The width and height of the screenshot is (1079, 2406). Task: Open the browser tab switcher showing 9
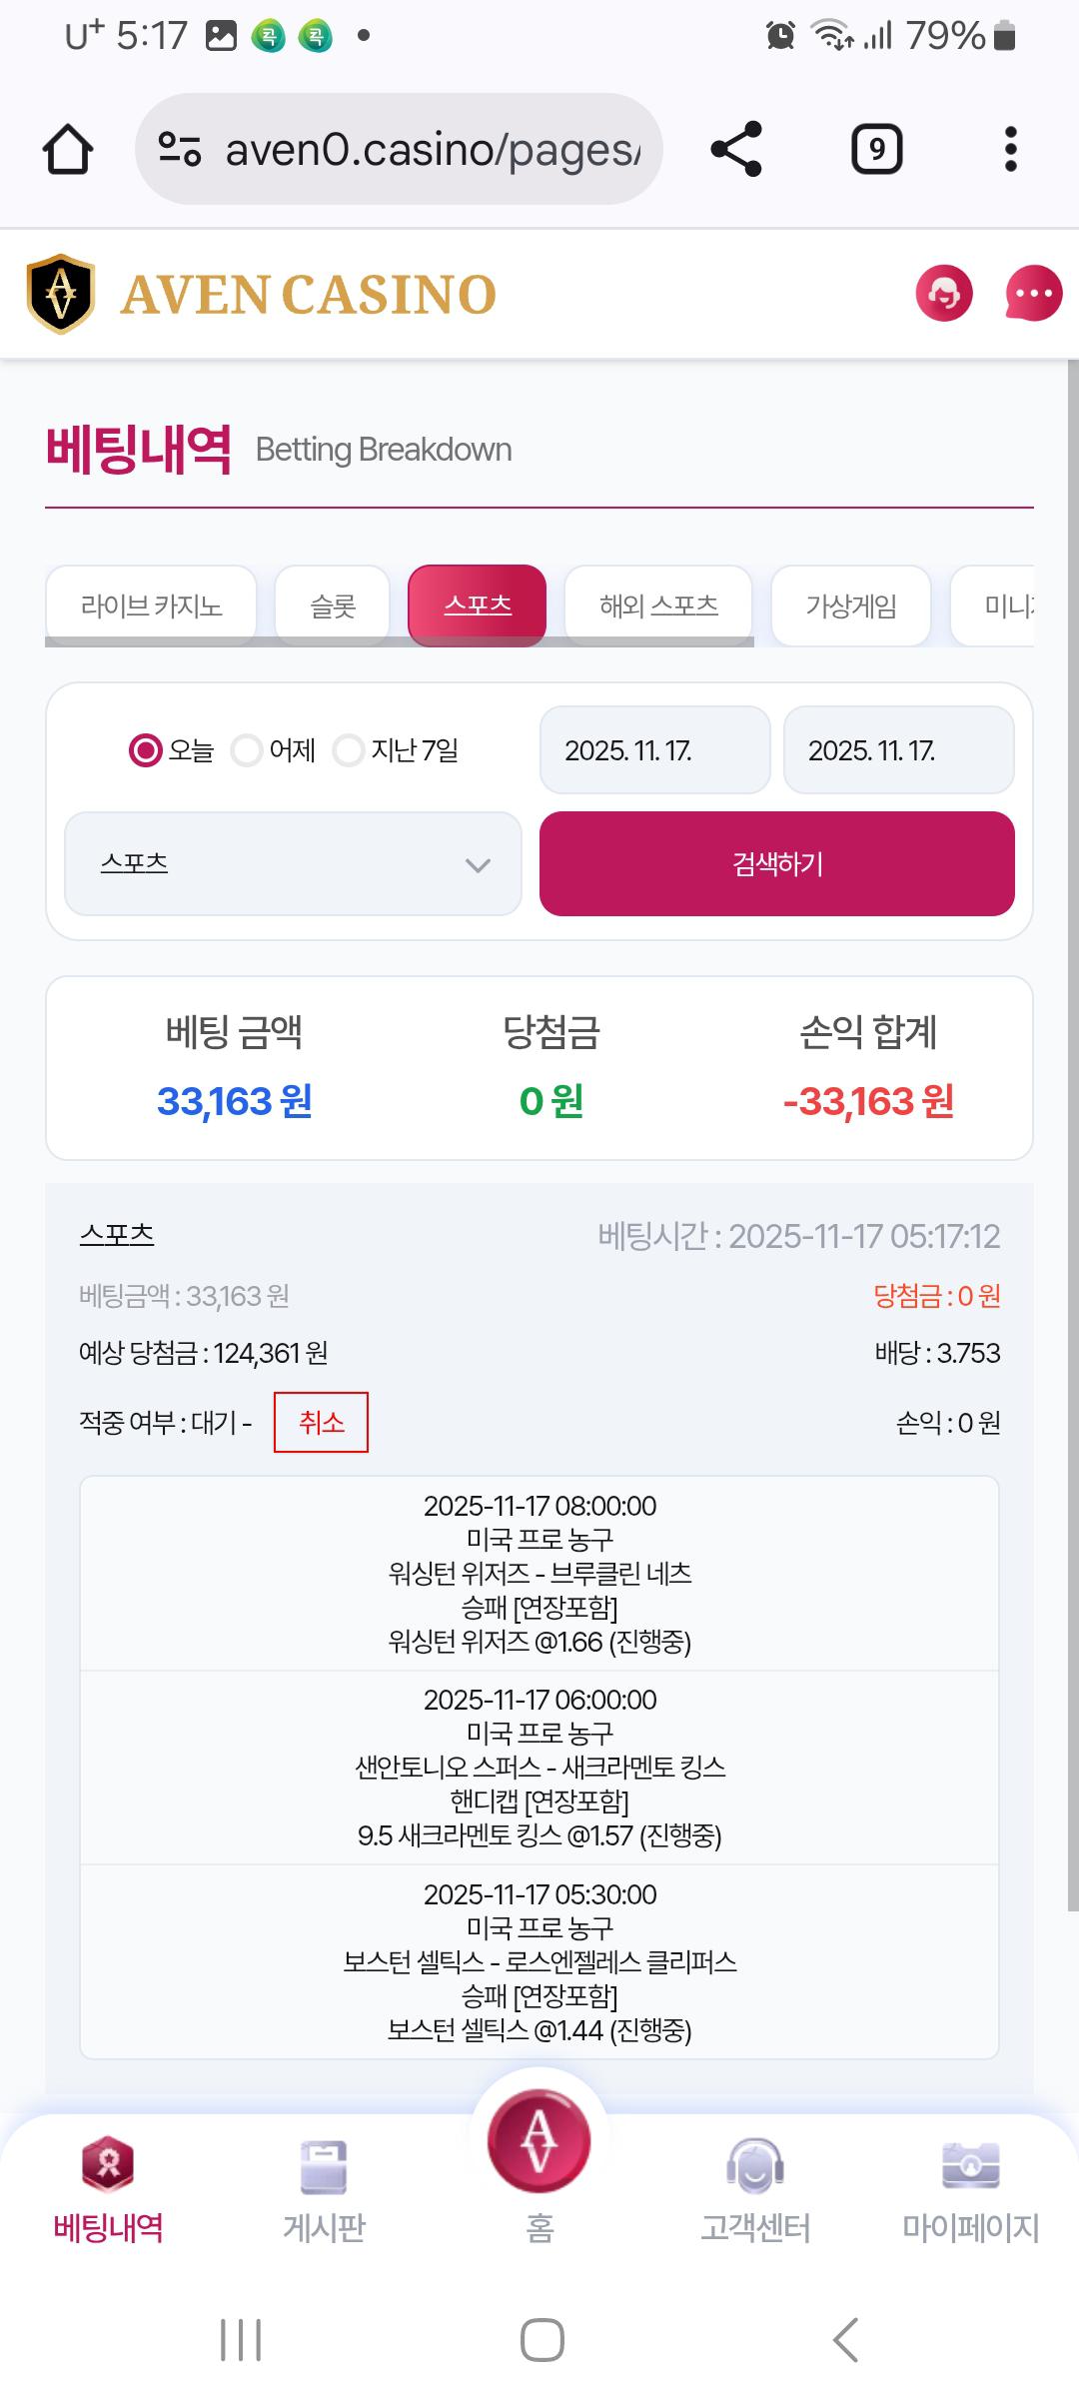(x=876, y=150)
